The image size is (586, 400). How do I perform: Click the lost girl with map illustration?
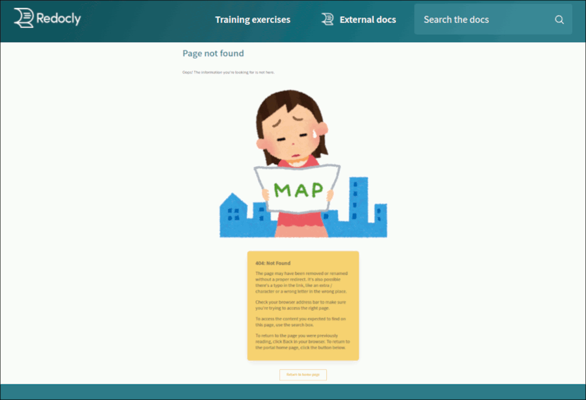pyautogui.click(x=303, y=164)
